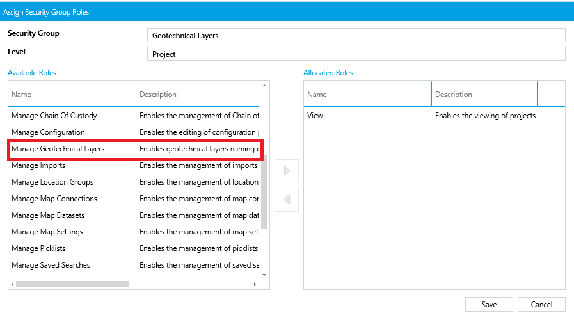Highlight the Manage Map Connections role
Viewport: 574px width, 320px height.
54,199
